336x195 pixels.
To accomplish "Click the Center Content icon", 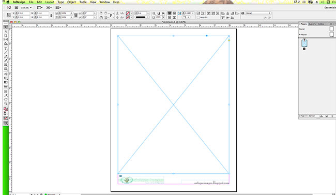I will (218, 13).
